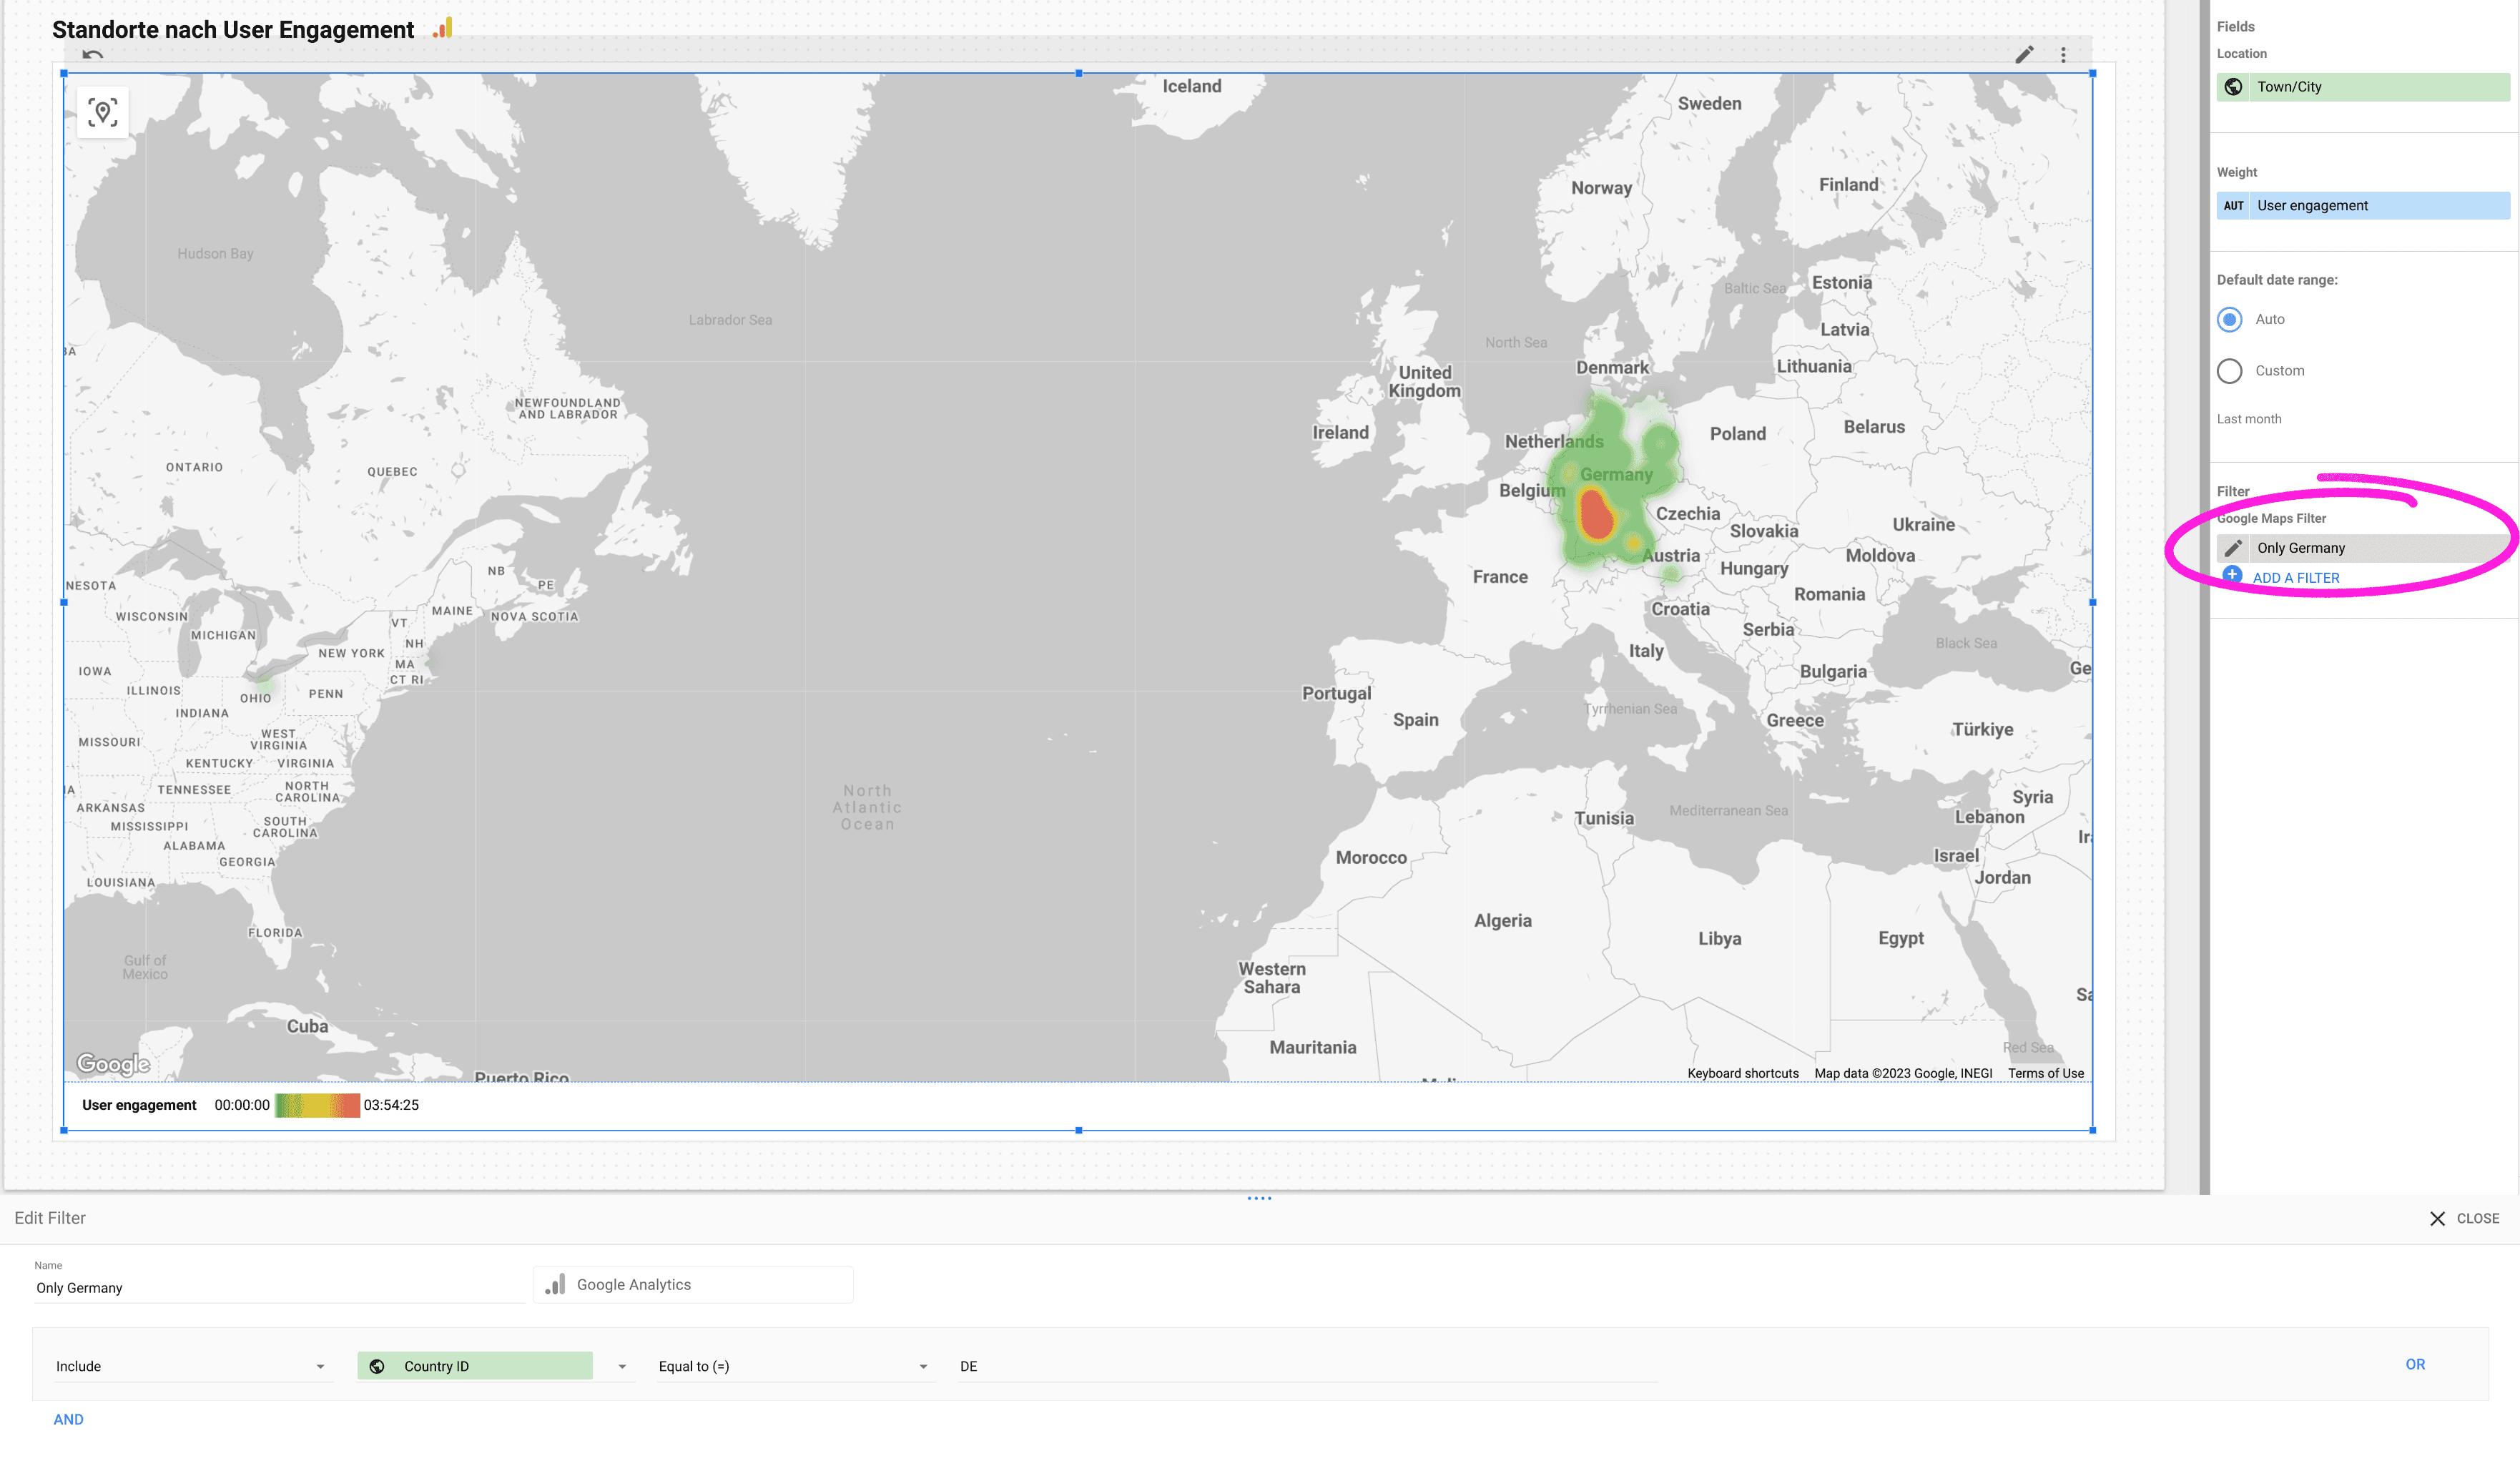Click the pencil icon next to Only Germany filter
Viewport: 2520px width, 1461px height.
point(2233,546)
